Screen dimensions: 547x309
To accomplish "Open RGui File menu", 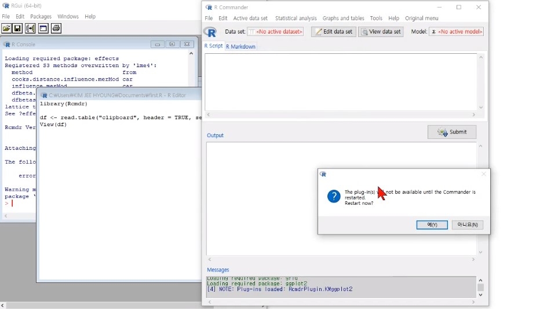I will (6, 16).
